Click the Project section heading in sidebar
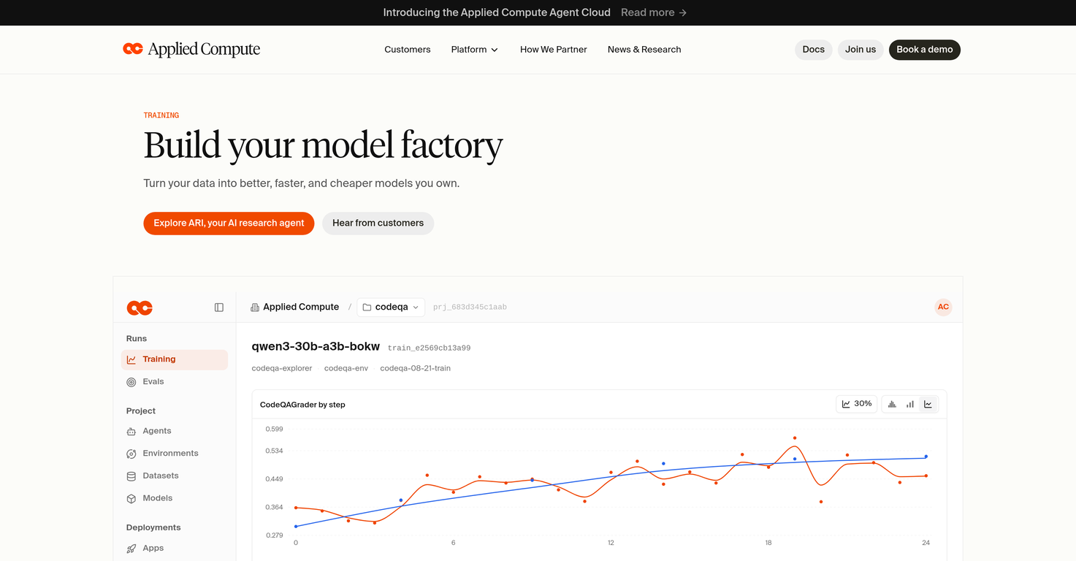This screenshot has width=1076, height=561. coord(141,411)
